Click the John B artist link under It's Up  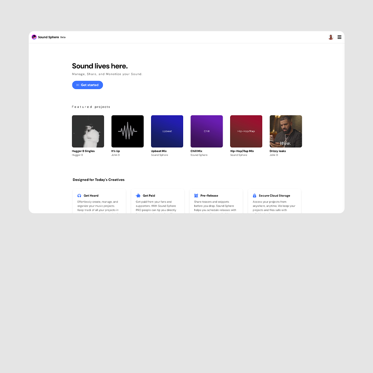click(116, 155)
